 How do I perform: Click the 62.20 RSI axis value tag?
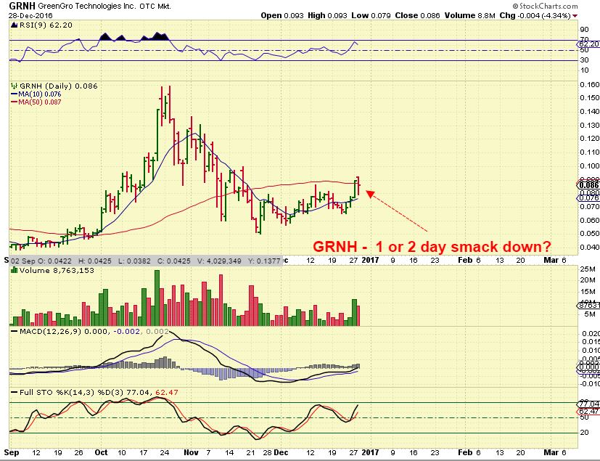pos(589,44)
